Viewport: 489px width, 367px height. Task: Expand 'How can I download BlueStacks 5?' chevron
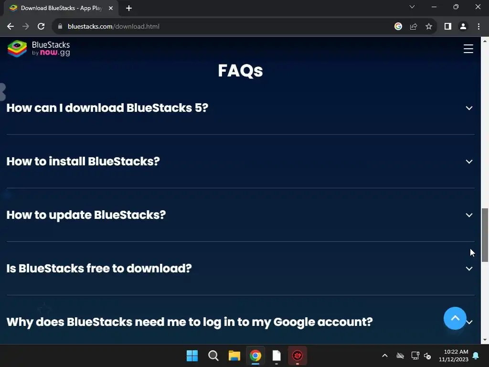pos(469,108)
